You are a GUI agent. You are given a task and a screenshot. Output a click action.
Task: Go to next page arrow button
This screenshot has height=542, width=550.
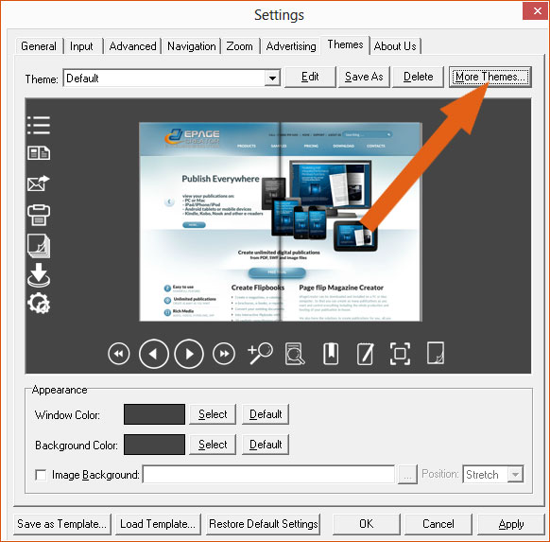189,354
